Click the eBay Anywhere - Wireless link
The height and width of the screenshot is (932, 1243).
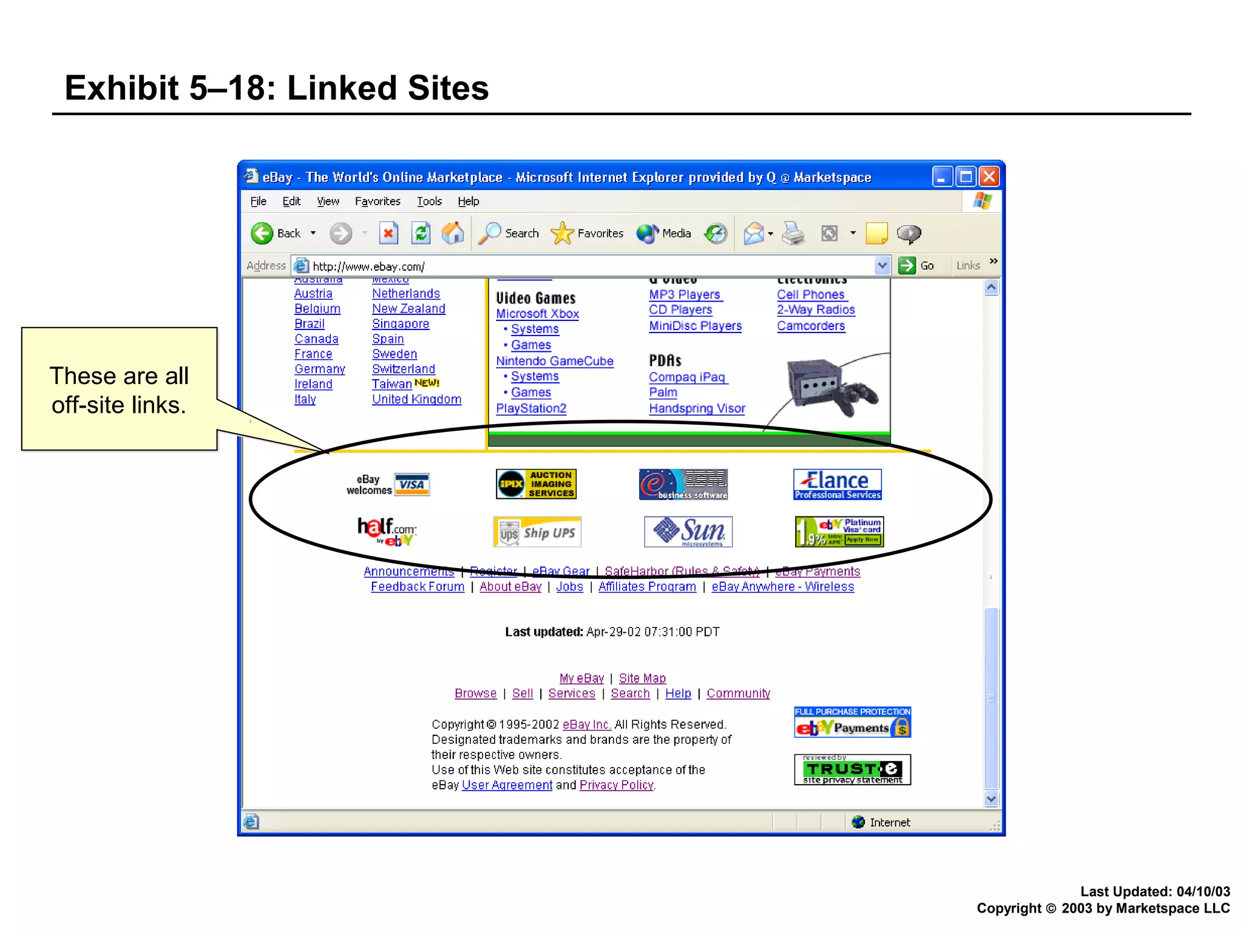pyautogui.click(x=782, y=587)
